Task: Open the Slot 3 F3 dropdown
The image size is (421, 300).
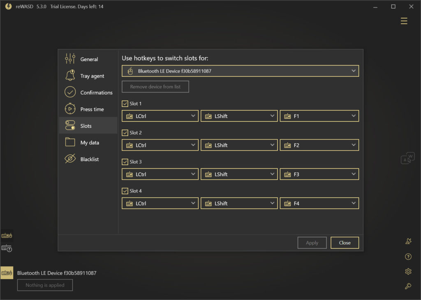Action: [319, 174]
